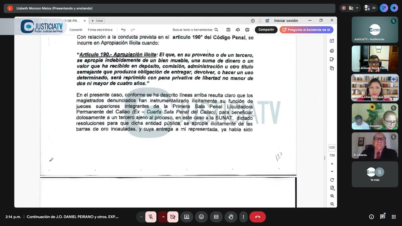Open meeting details info icon
The height and width of the screenshot is (226, 402).
click(372, 217)
